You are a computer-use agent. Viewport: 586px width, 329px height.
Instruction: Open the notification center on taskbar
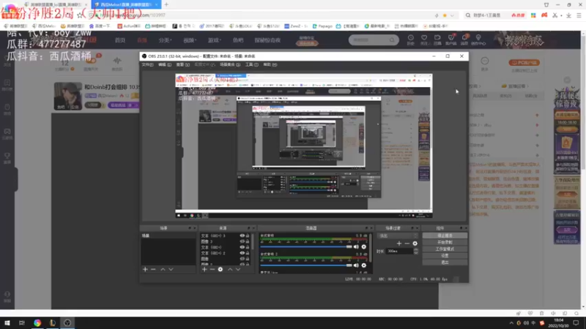[x=576, y=323]
